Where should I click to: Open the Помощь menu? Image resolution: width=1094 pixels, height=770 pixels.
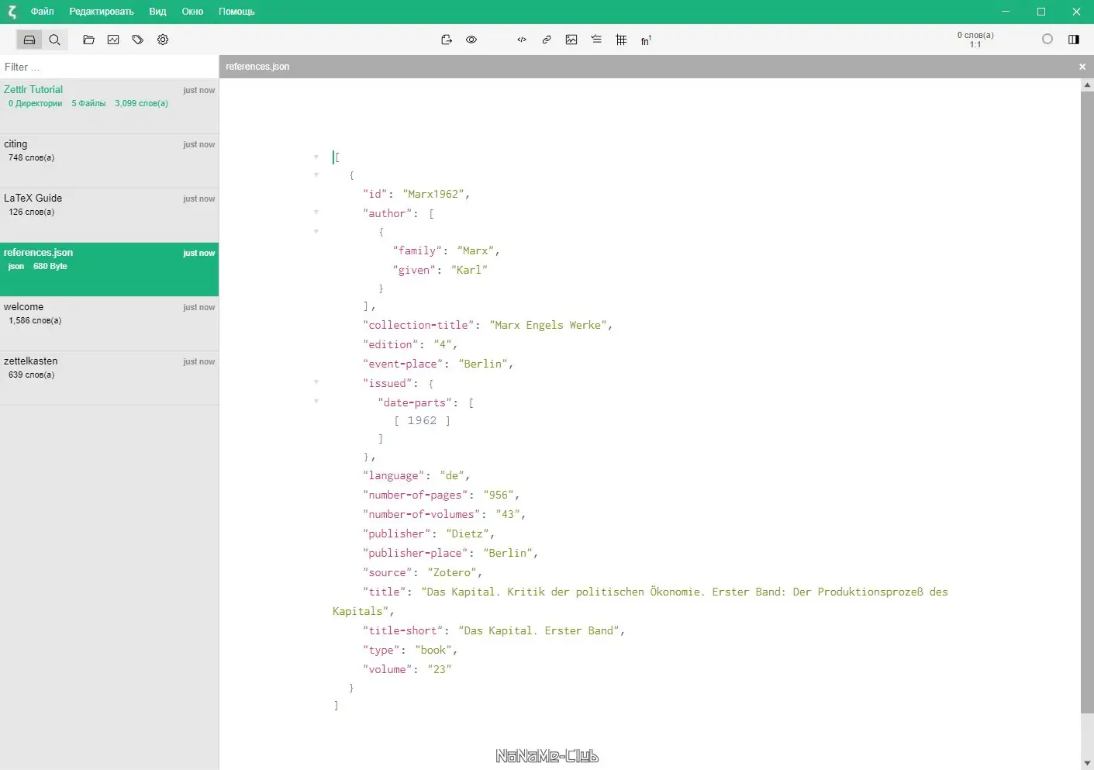pos(236,12)
